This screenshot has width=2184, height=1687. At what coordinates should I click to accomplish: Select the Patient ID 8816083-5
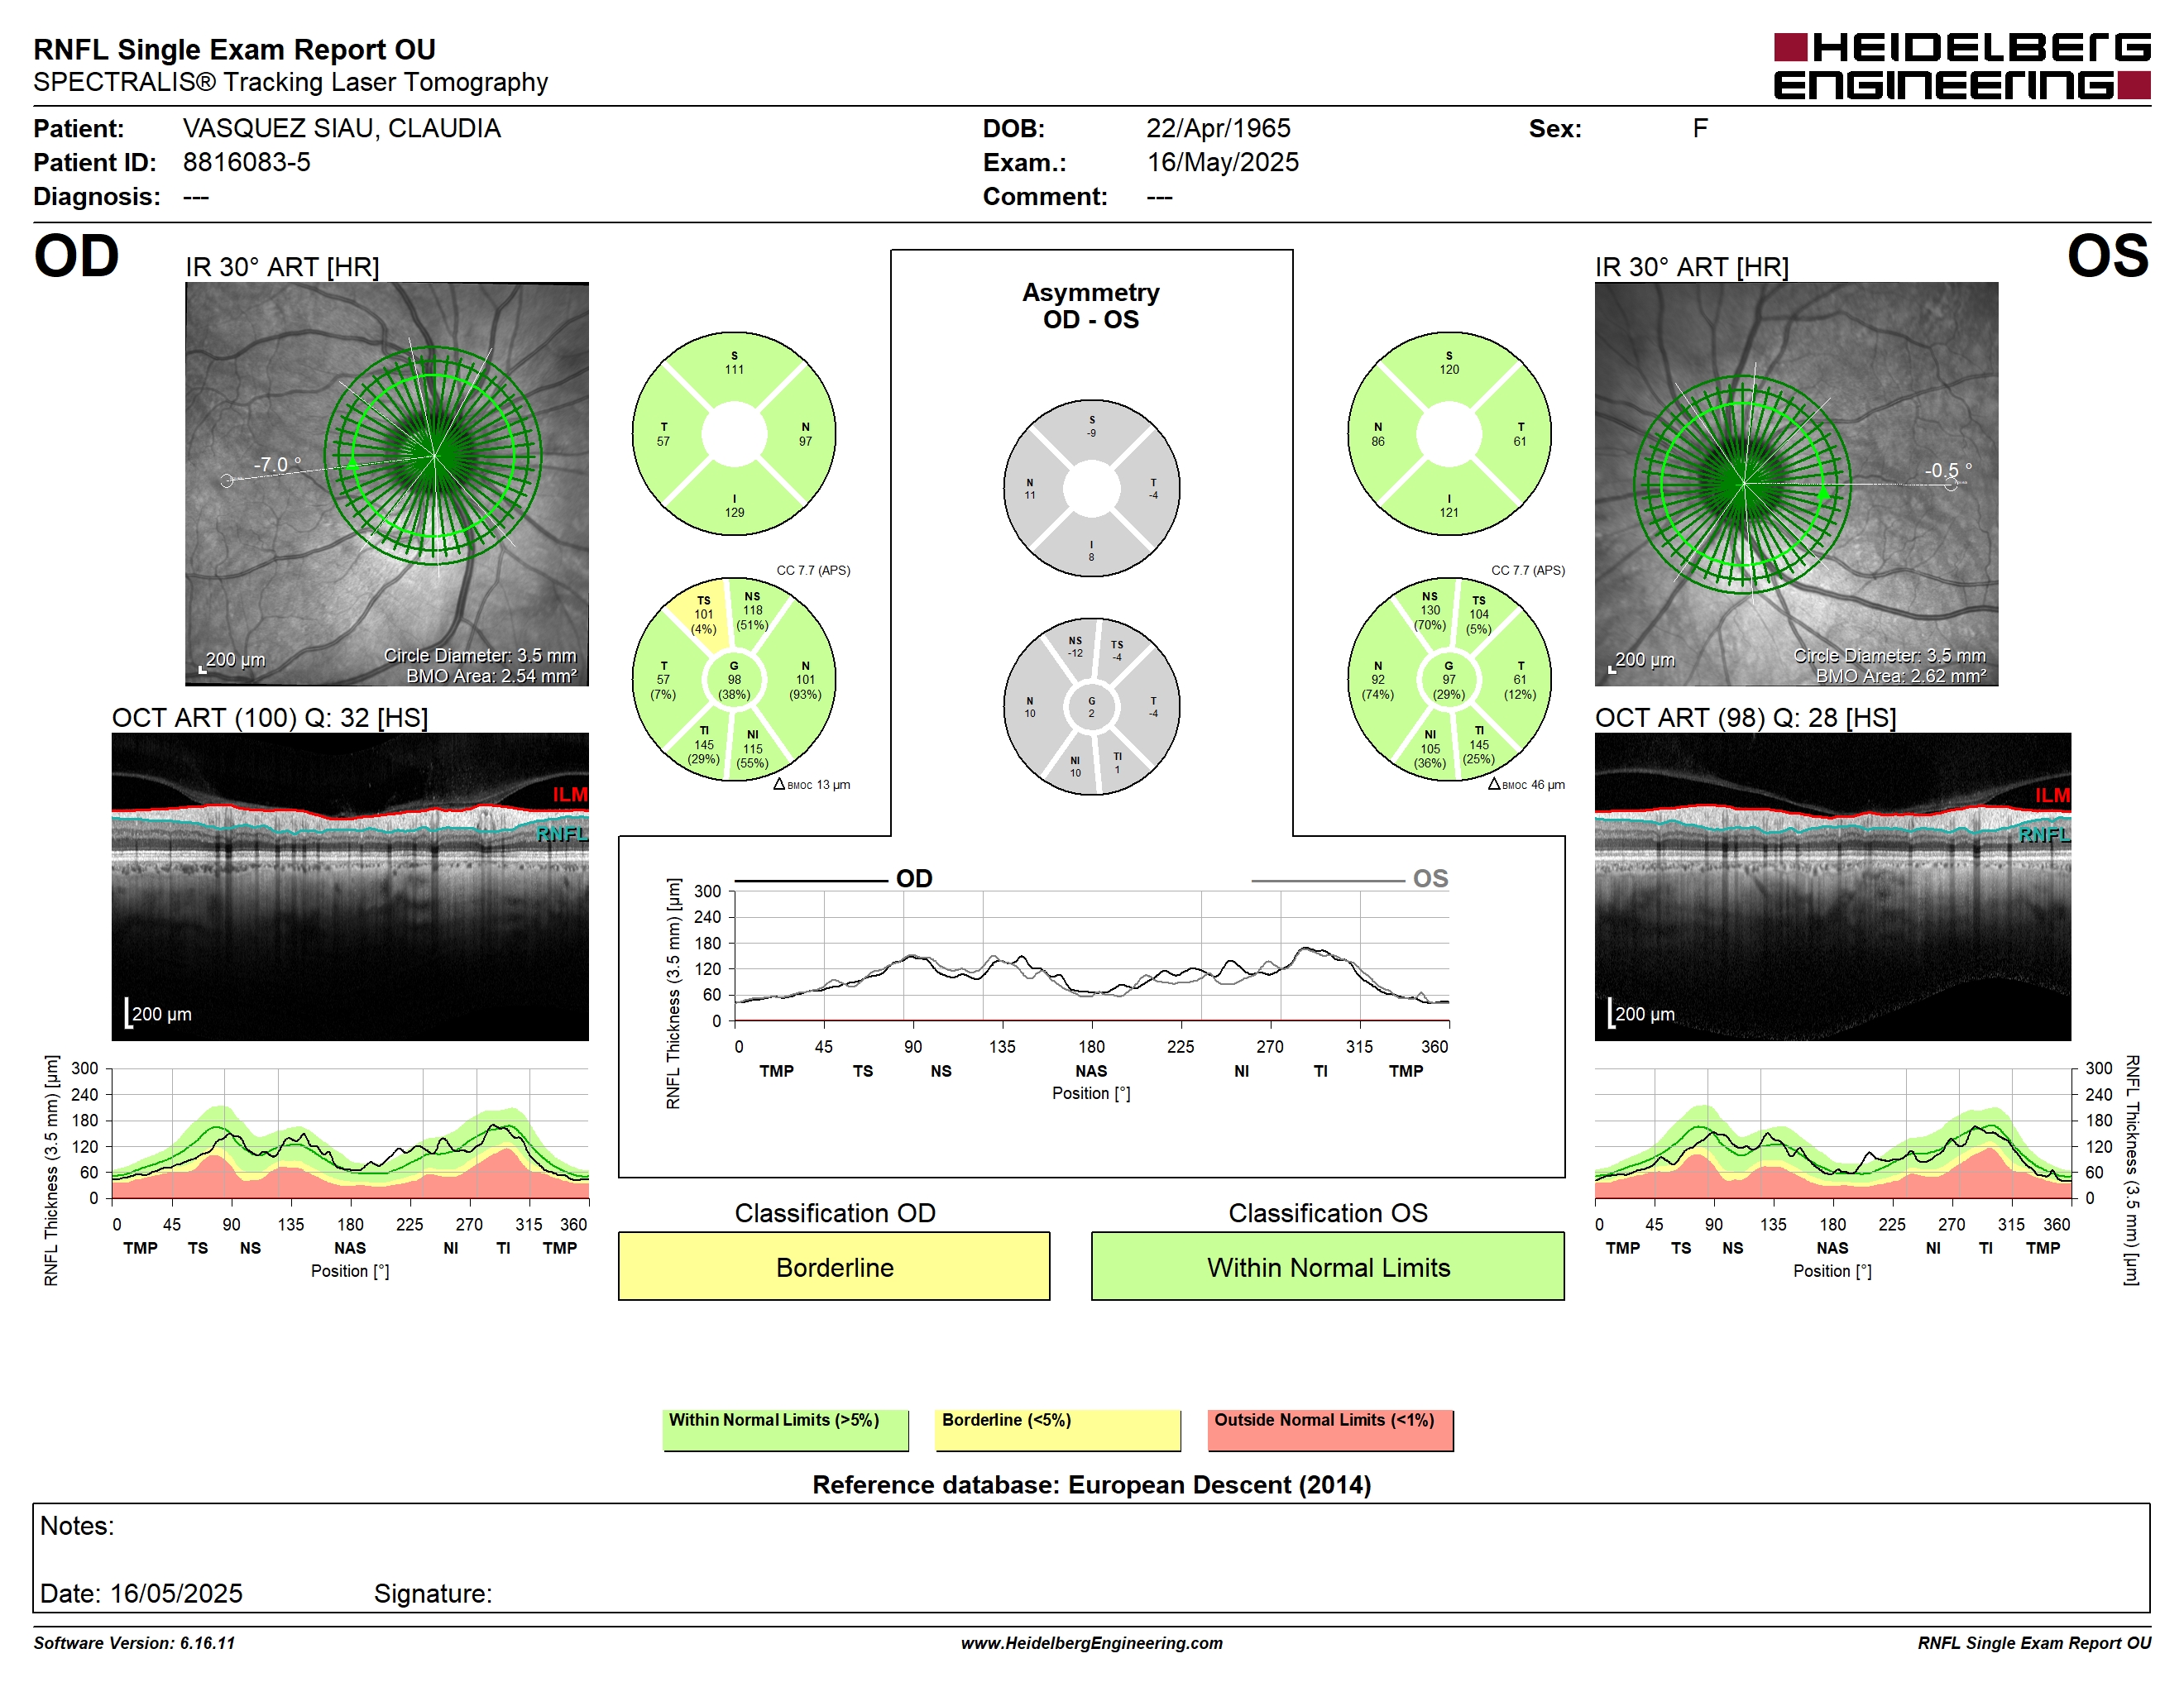[x=246, y=162]
